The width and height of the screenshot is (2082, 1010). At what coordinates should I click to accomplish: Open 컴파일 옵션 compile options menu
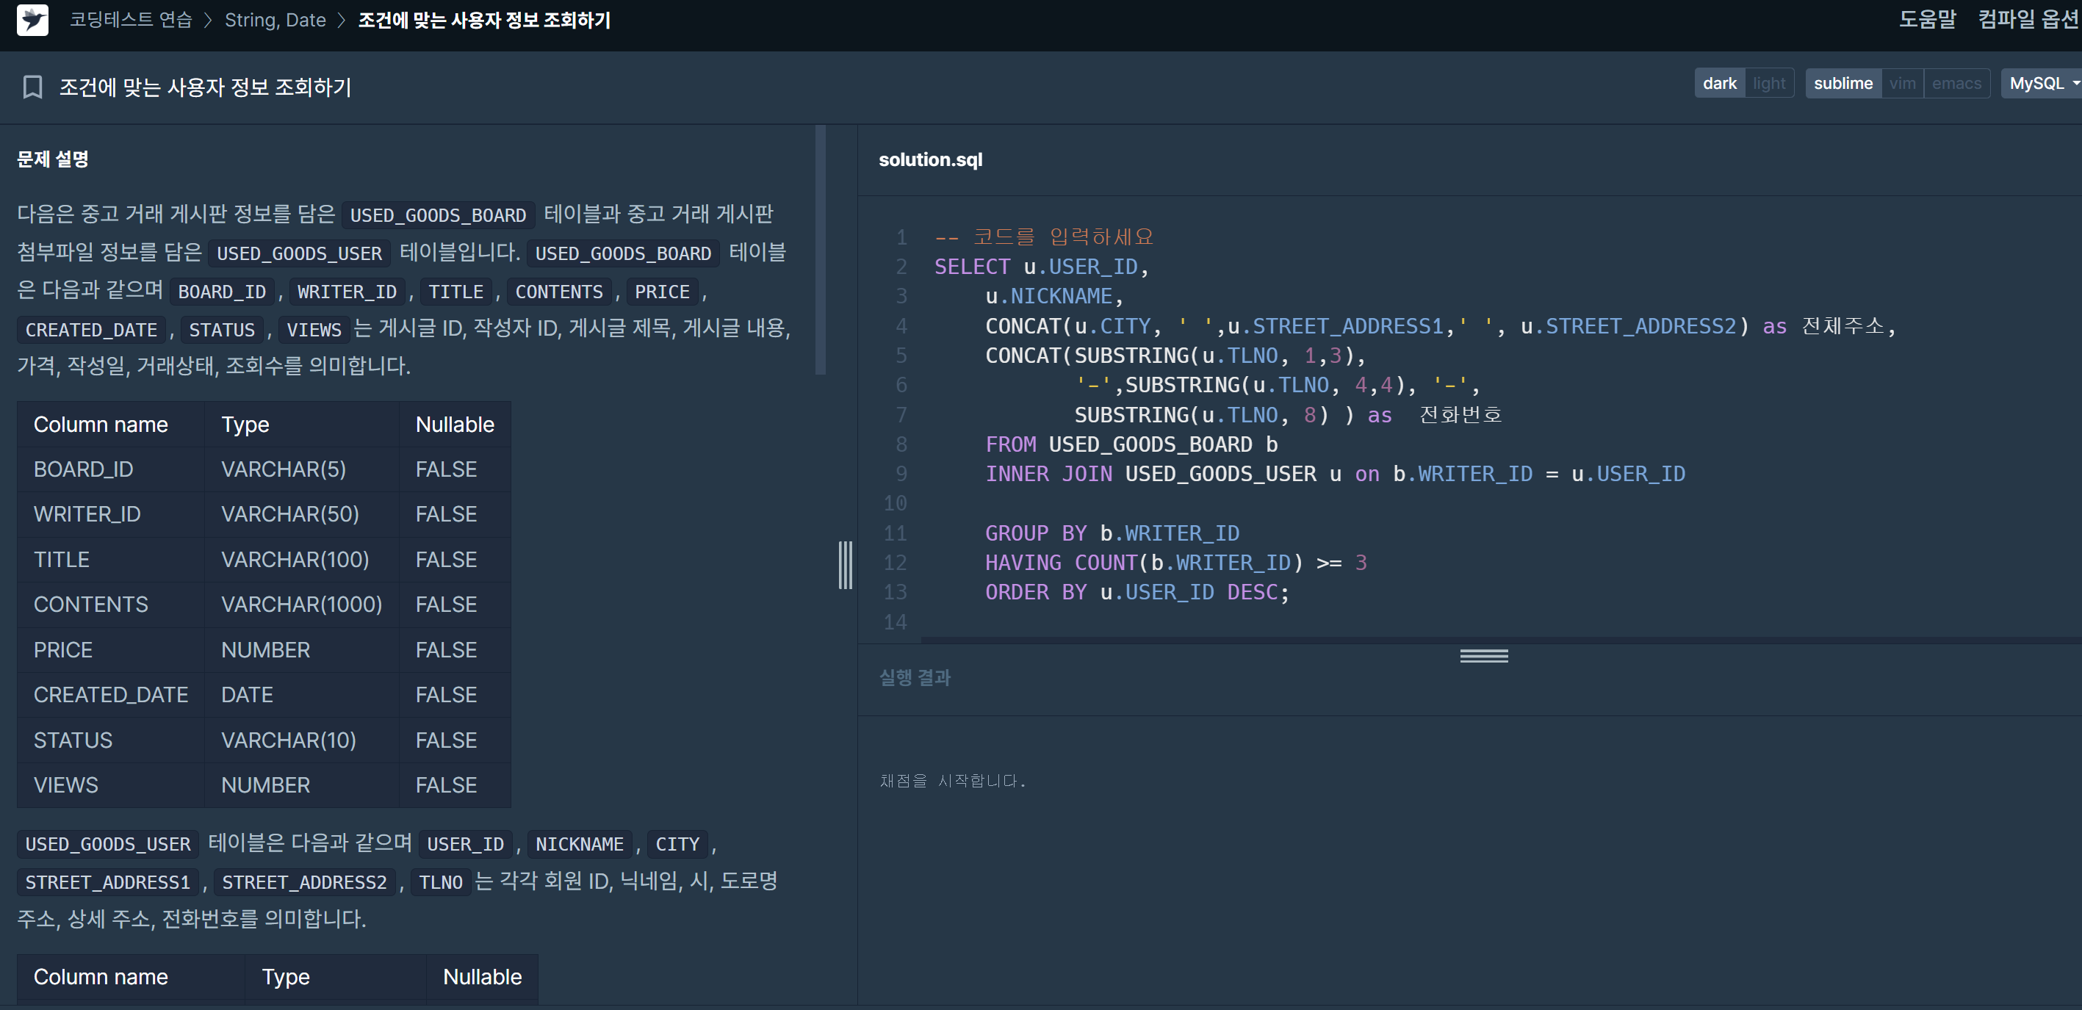click(2027, 19)
